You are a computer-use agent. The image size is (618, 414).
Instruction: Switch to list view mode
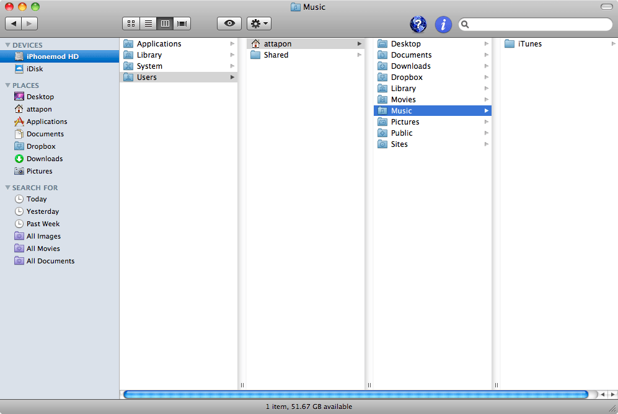point(148,24)
